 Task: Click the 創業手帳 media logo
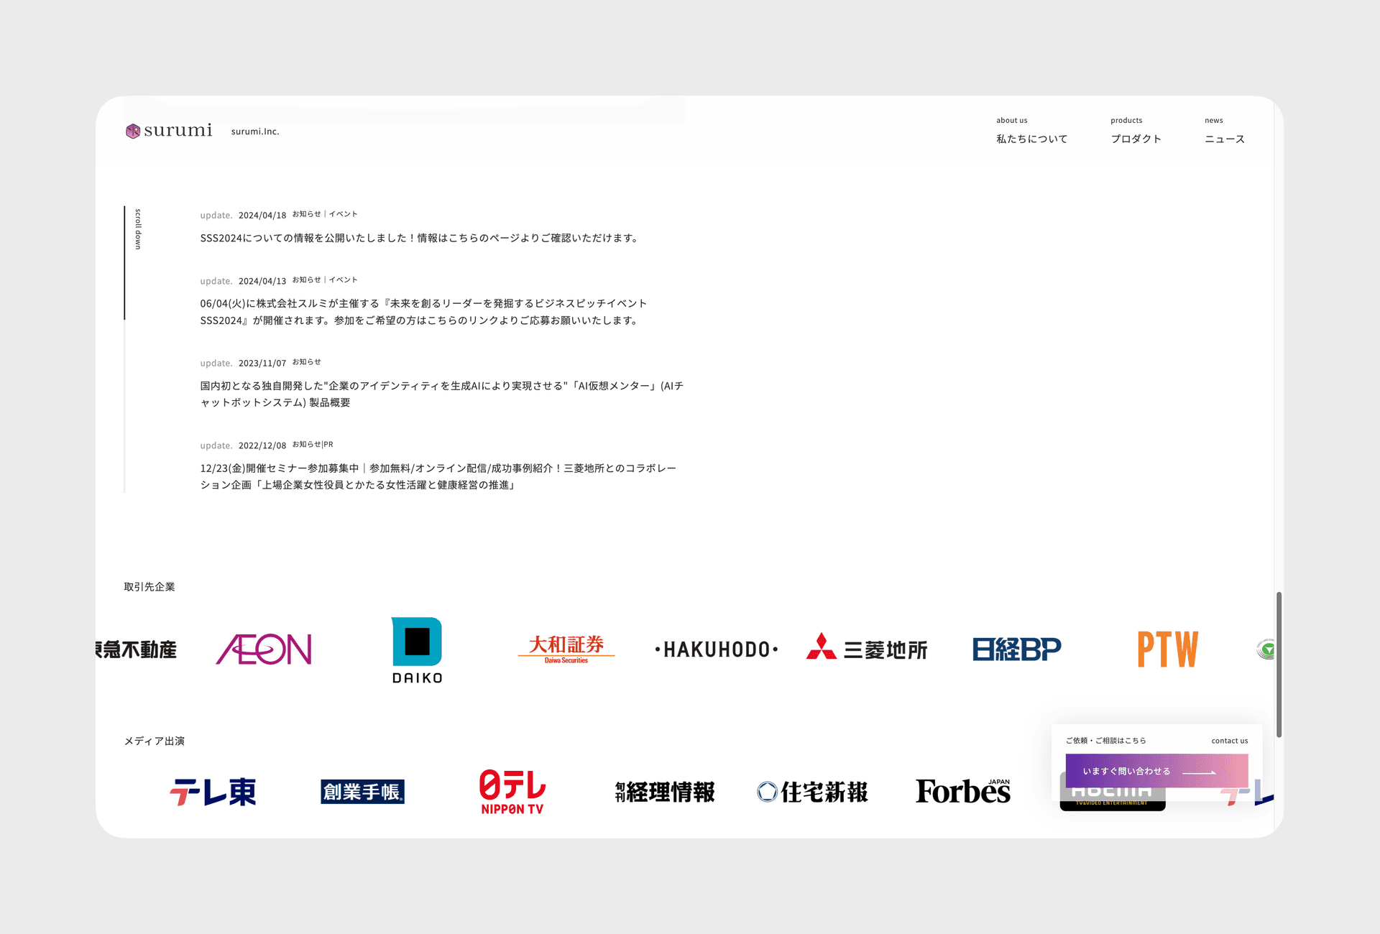coord(363,792)
